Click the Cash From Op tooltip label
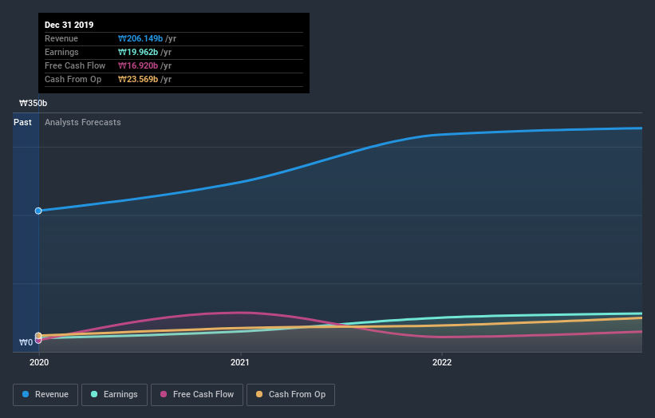The height and width of the screenshot is (418, 655). [73, 79]
